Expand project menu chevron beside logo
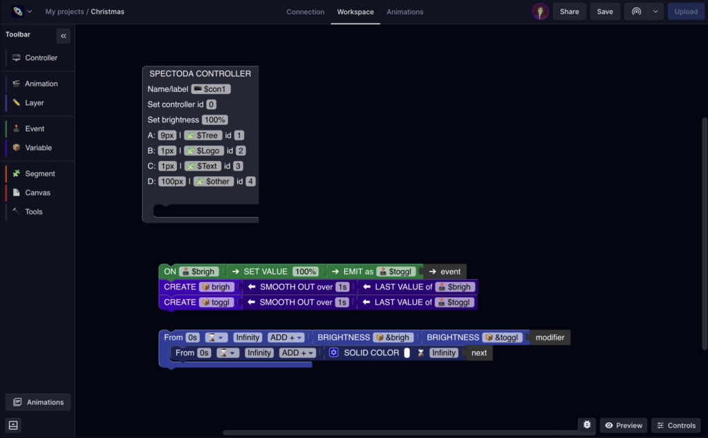Viewport: 708px width, 438px height. point(30,12)
